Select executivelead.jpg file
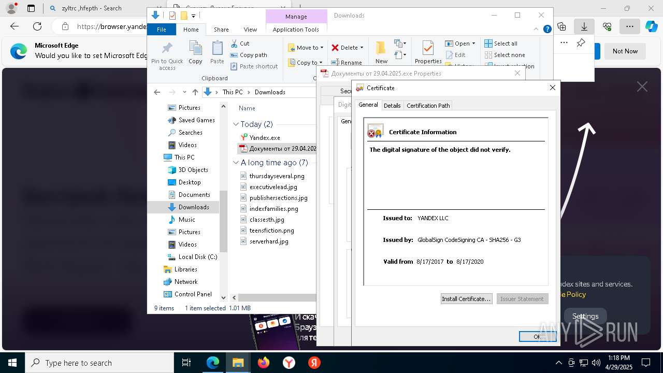 point(273,187)
